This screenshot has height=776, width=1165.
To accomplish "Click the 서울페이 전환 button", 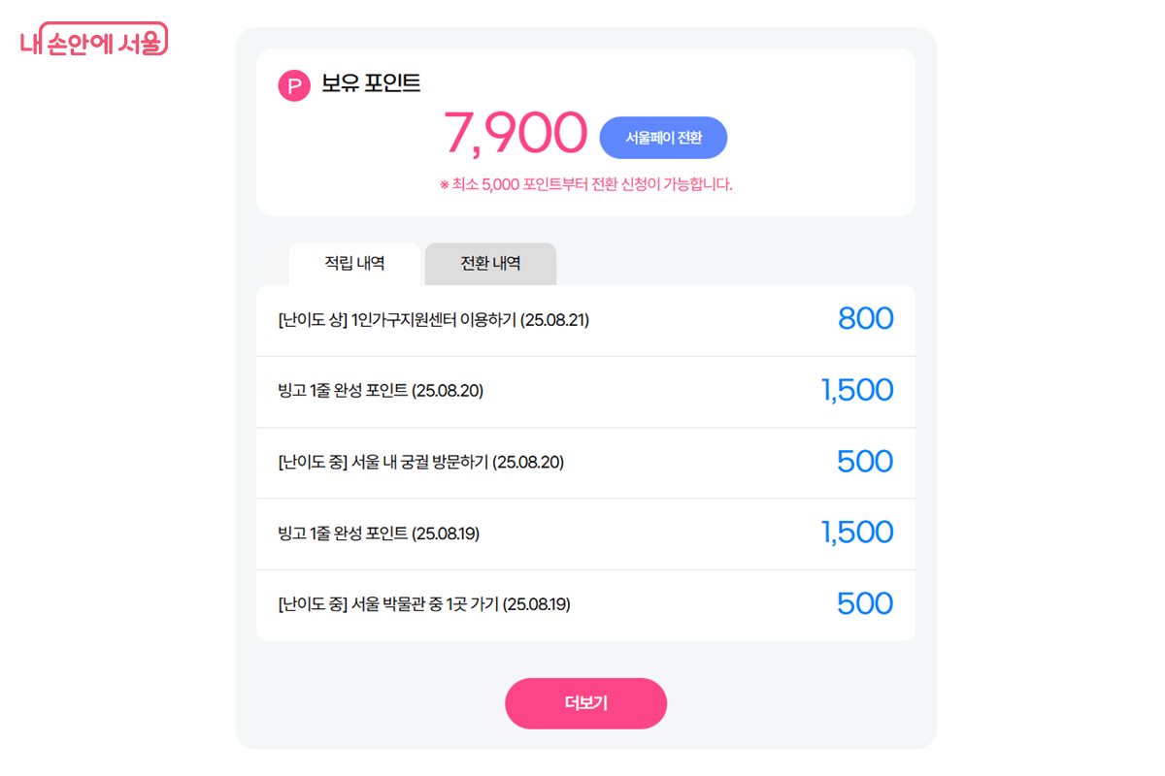I will click(664, 137).
